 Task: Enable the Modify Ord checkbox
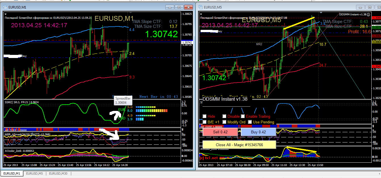(x=224, y=122)
